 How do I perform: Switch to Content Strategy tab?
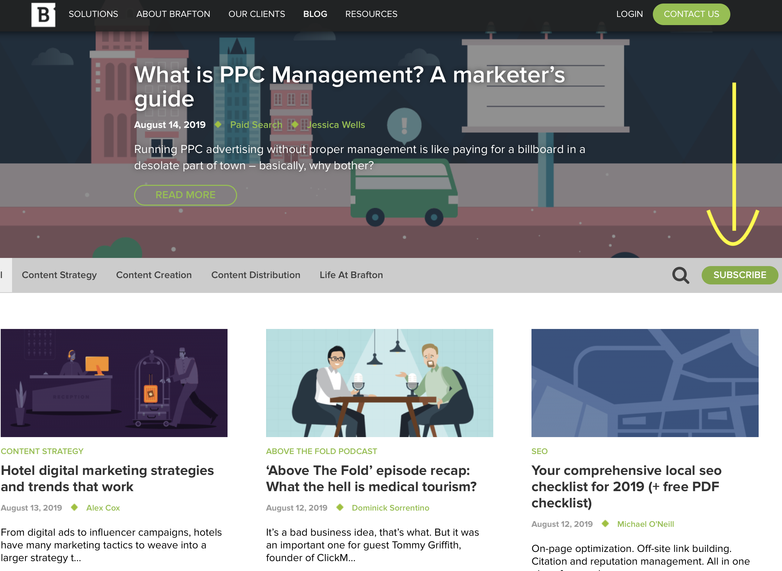click(x=59, y=275)
